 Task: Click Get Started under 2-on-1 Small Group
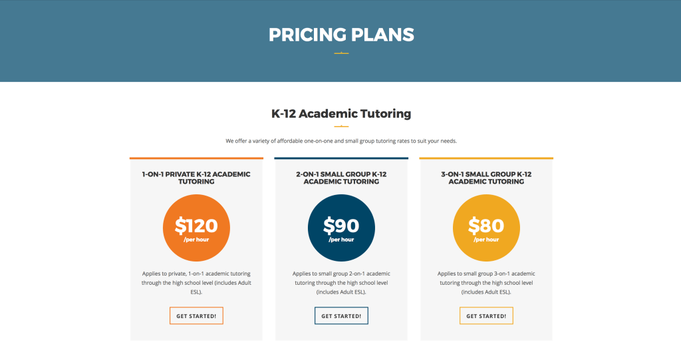point(341,315)
